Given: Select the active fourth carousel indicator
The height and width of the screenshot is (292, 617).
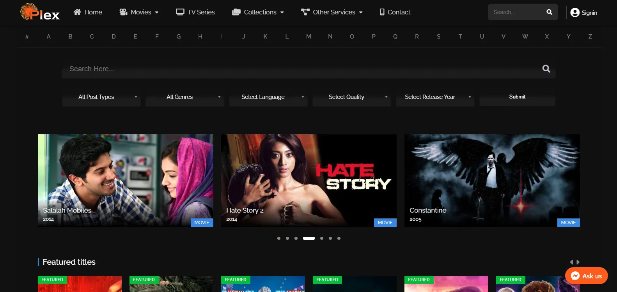Looking at the screenshot, I should click(x=309, y=238).
